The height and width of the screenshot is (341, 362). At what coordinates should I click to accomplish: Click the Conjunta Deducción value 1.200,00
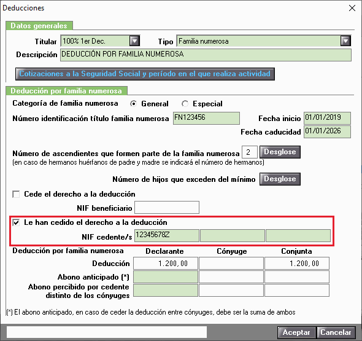(297, 264)
